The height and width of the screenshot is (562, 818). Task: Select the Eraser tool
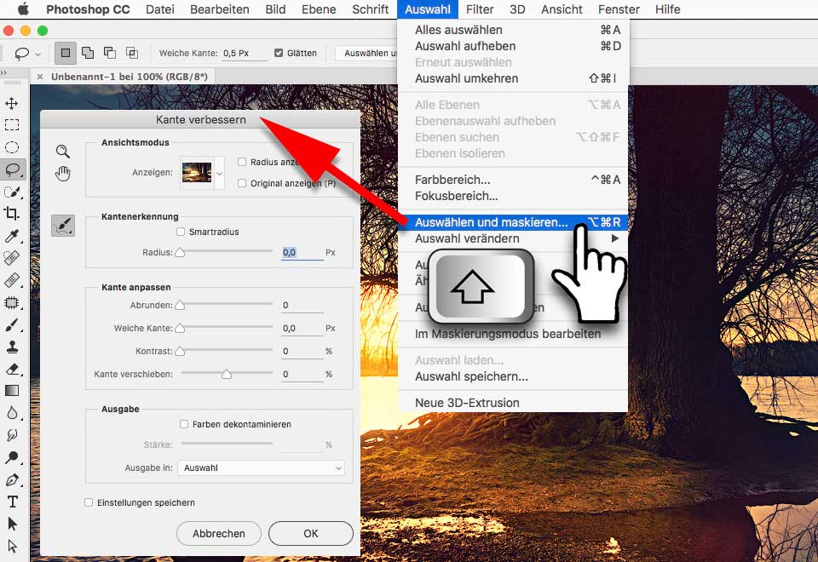[x=11, y=369]
